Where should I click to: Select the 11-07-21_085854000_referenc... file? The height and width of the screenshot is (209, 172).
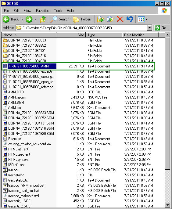pos(32,87)
